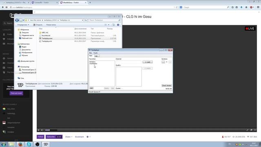Open Skype from the Windows taskbar
Image resolution: width=261 pixels, height=147 pixels.
pos(29,144)
